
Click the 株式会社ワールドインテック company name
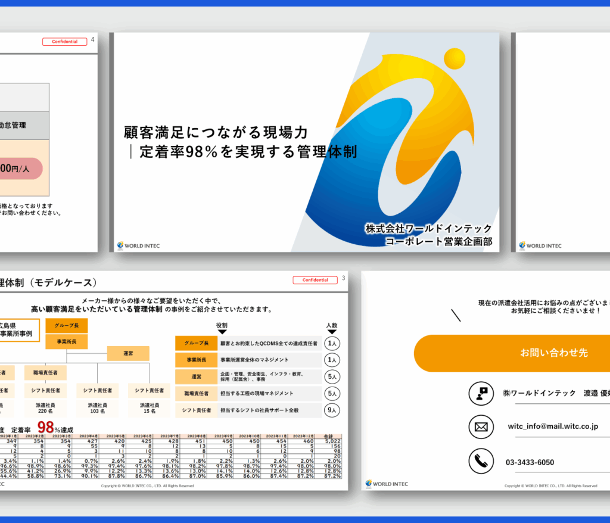(429, 228)
